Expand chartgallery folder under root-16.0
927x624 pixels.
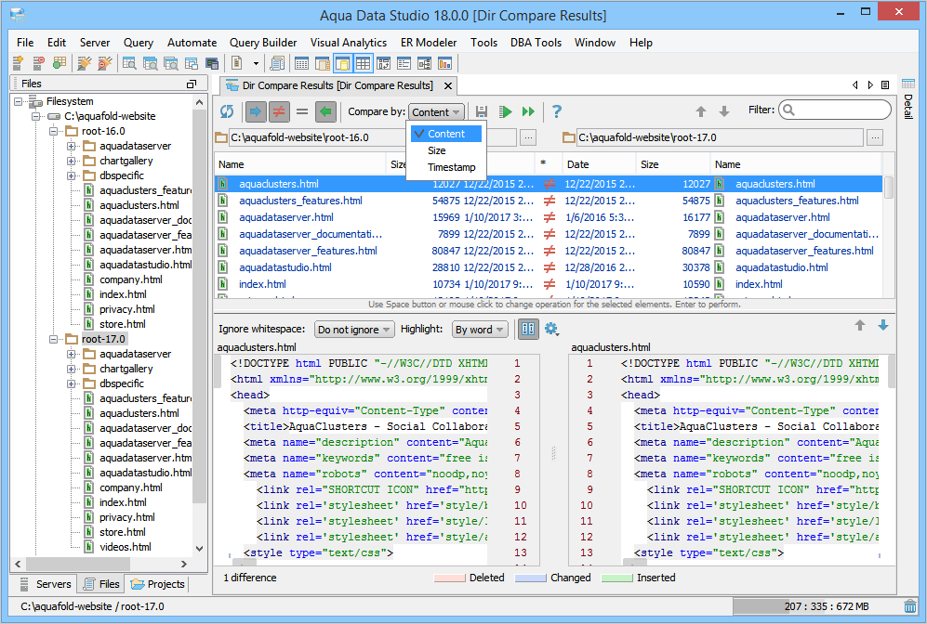click(71, 161)
